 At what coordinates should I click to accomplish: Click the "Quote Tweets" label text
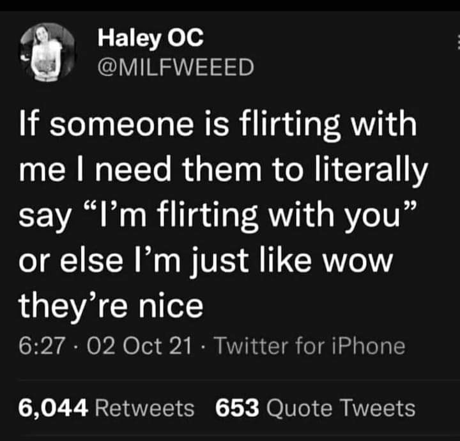pos(339,407)
